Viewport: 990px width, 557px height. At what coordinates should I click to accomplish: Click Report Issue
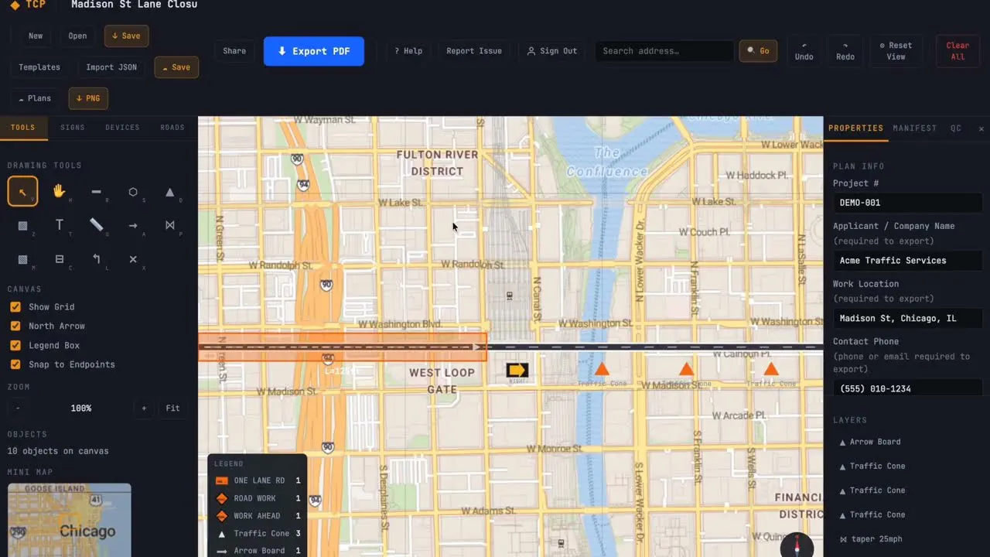474,51
